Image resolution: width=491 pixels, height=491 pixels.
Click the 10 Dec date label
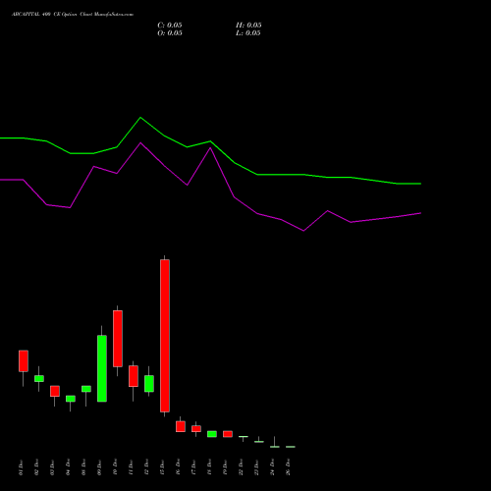click(x=115, y=467)
